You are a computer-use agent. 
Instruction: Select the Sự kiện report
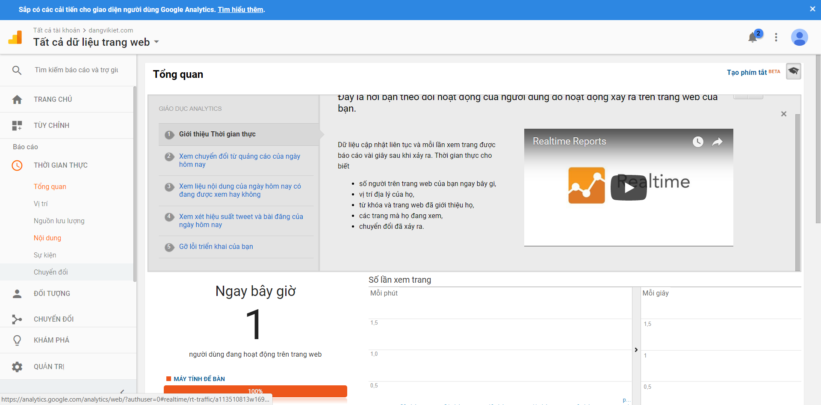[x=45, y=255]
